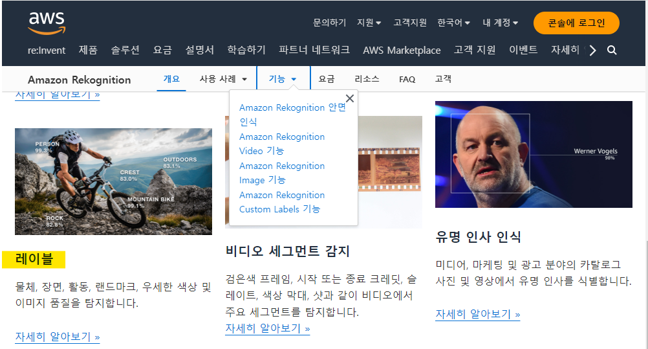Open the search magnifier icon
648x349 pixels.
coord(612,50)
